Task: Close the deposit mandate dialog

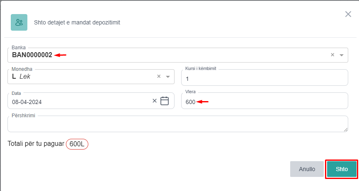Action: click(x=348, y=15)
